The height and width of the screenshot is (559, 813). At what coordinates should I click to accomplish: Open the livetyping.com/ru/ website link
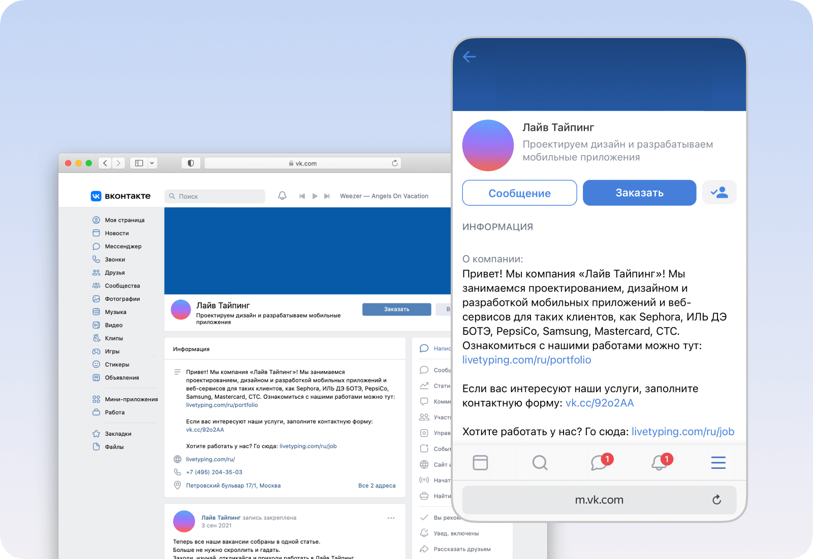coord(210,460)
